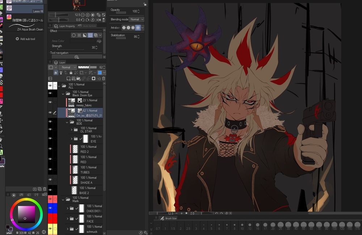
Task: Switch to Auto Action tab
Action: 87,26
